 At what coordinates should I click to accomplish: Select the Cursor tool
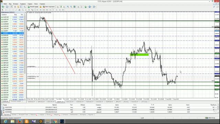[2, 10]
